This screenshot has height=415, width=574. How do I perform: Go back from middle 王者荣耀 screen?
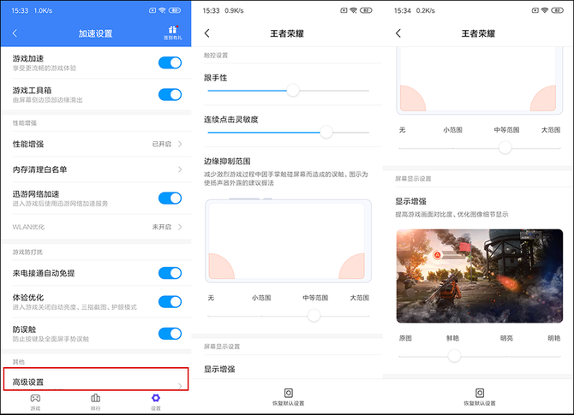tap(206, 33)
